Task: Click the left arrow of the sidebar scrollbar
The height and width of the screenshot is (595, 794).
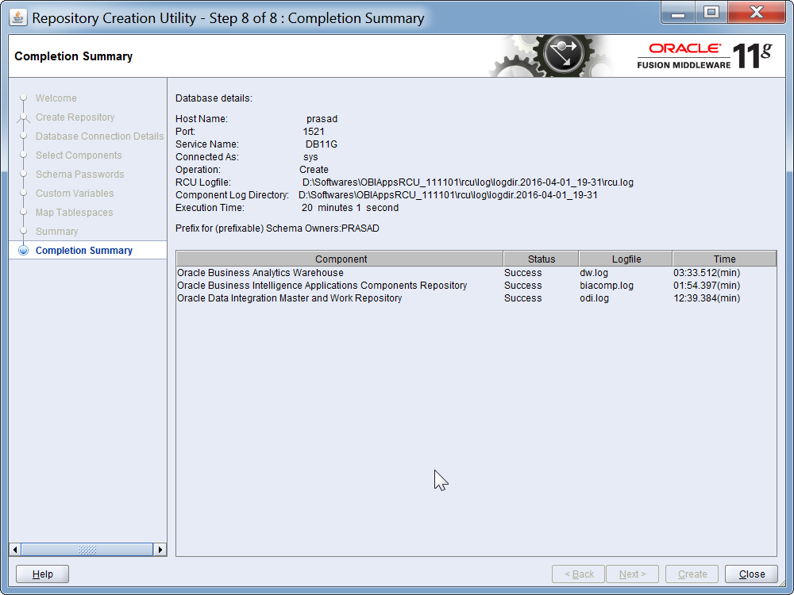Action: pos(15,550)
